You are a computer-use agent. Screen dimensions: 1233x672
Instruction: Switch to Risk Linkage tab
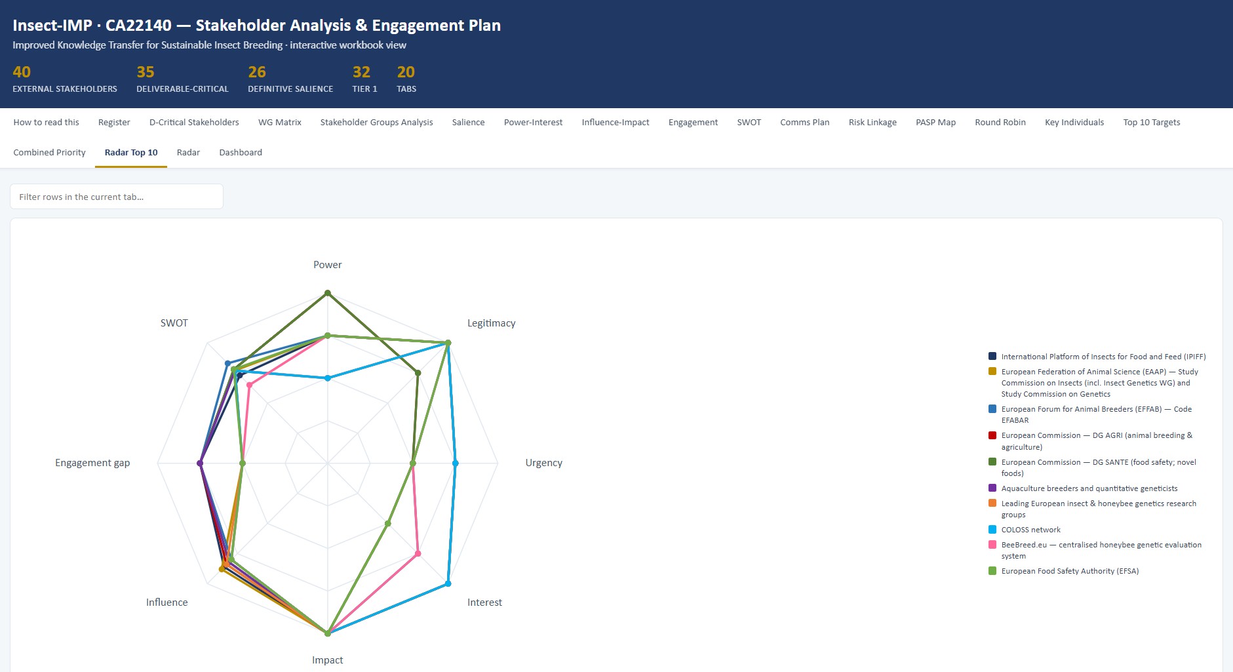click(872, 123)
